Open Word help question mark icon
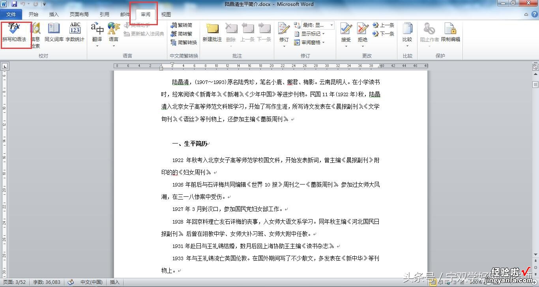 pyautogui.click(x=535, y=14)
